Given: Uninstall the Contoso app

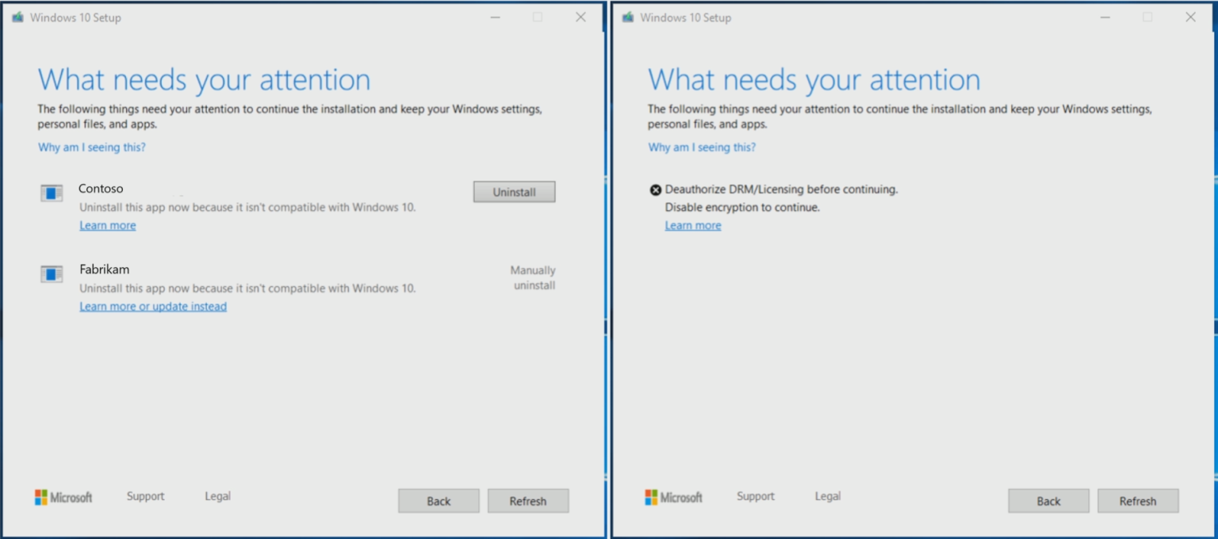Looking at the screenshot, I should pyautogui.click(x=514, y=191).
